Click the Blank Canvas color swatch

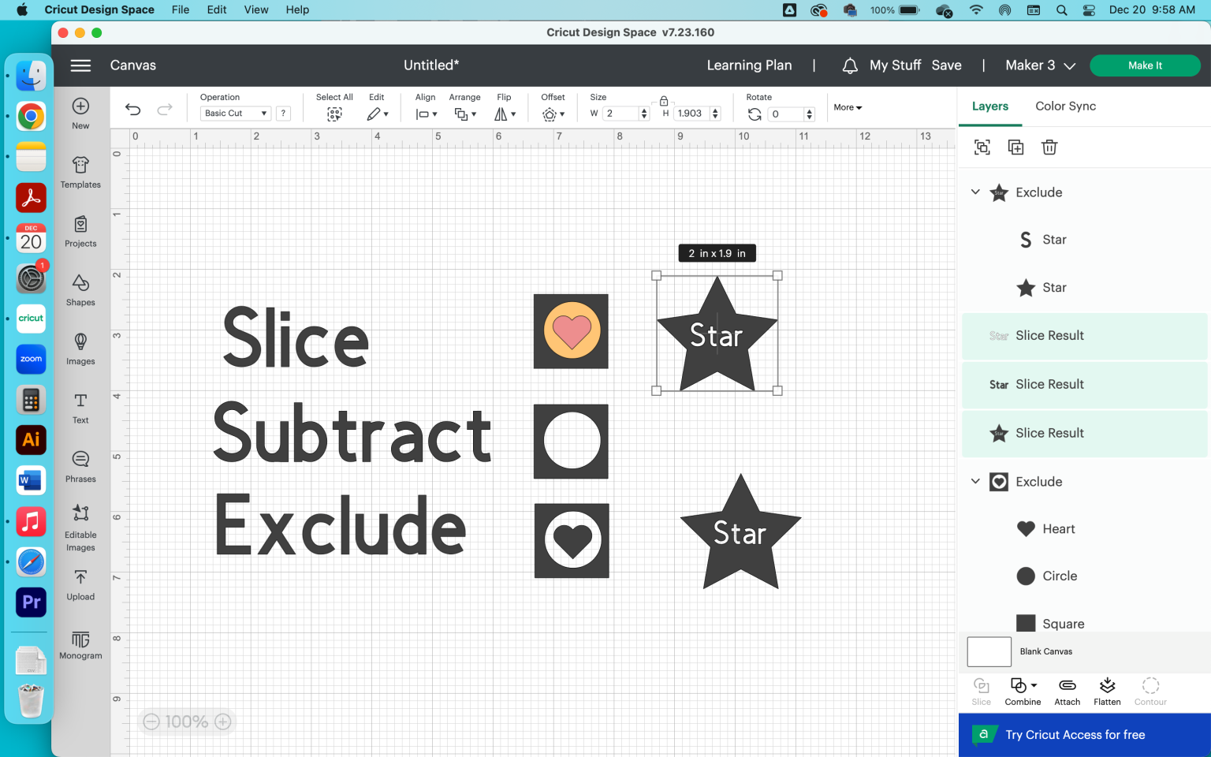pos(989,651)
